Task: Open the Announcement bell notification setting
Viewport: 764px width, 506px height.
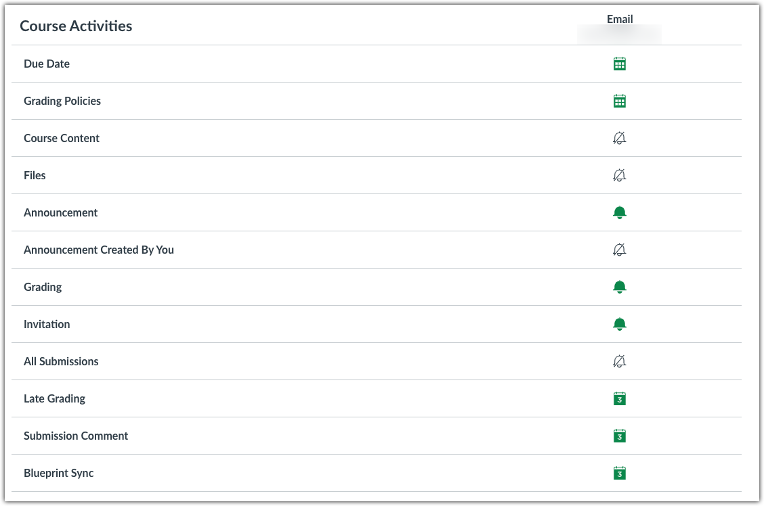Action: [620, 212]
